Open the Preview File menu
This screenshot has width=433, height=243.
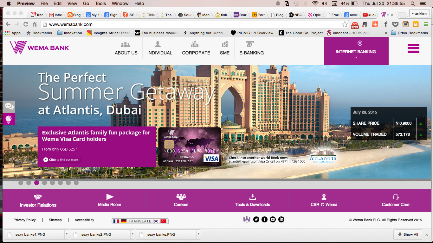pyautogui.click(x=44, y=3)
